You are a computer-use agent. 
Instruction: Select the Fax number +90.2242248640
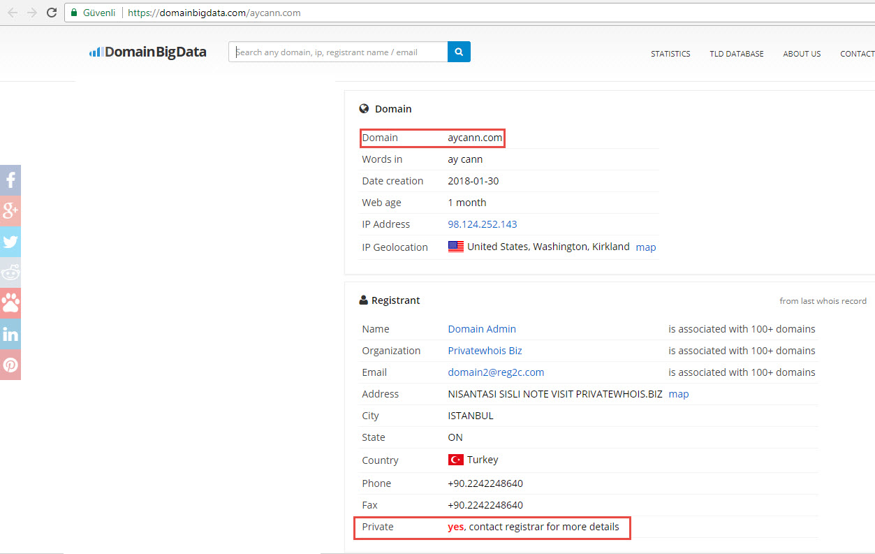pos(485,505)
